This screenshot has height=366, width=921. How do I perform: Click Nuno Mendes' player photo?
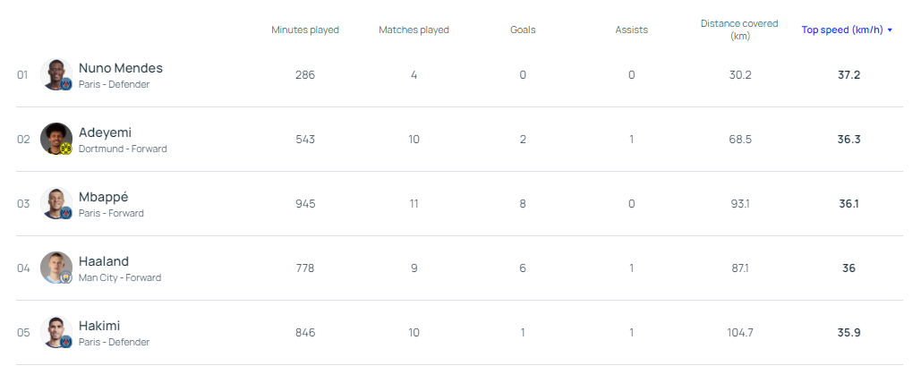point(55,73)
